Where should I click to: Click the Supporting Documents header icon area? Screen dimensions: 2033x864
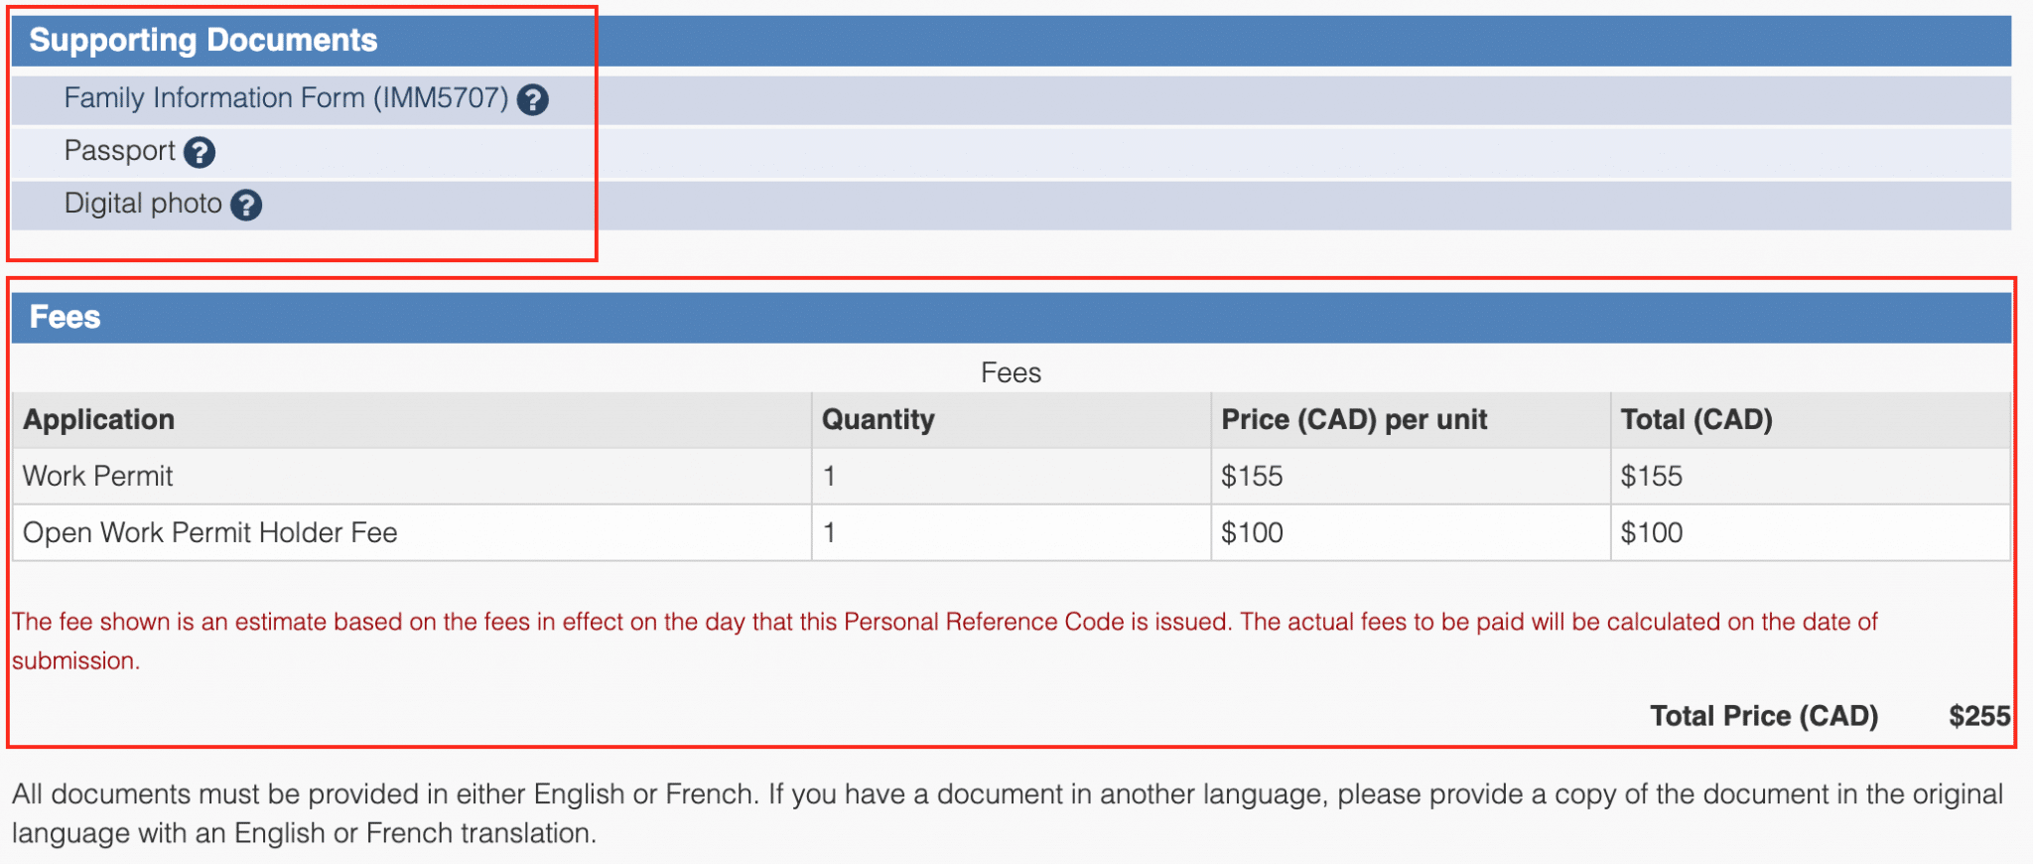click(x=204, y=41)
